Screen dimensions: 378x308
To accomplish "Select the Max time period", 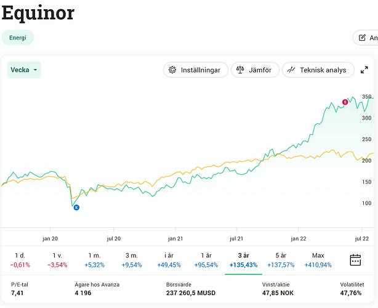I will pos(318,260).
